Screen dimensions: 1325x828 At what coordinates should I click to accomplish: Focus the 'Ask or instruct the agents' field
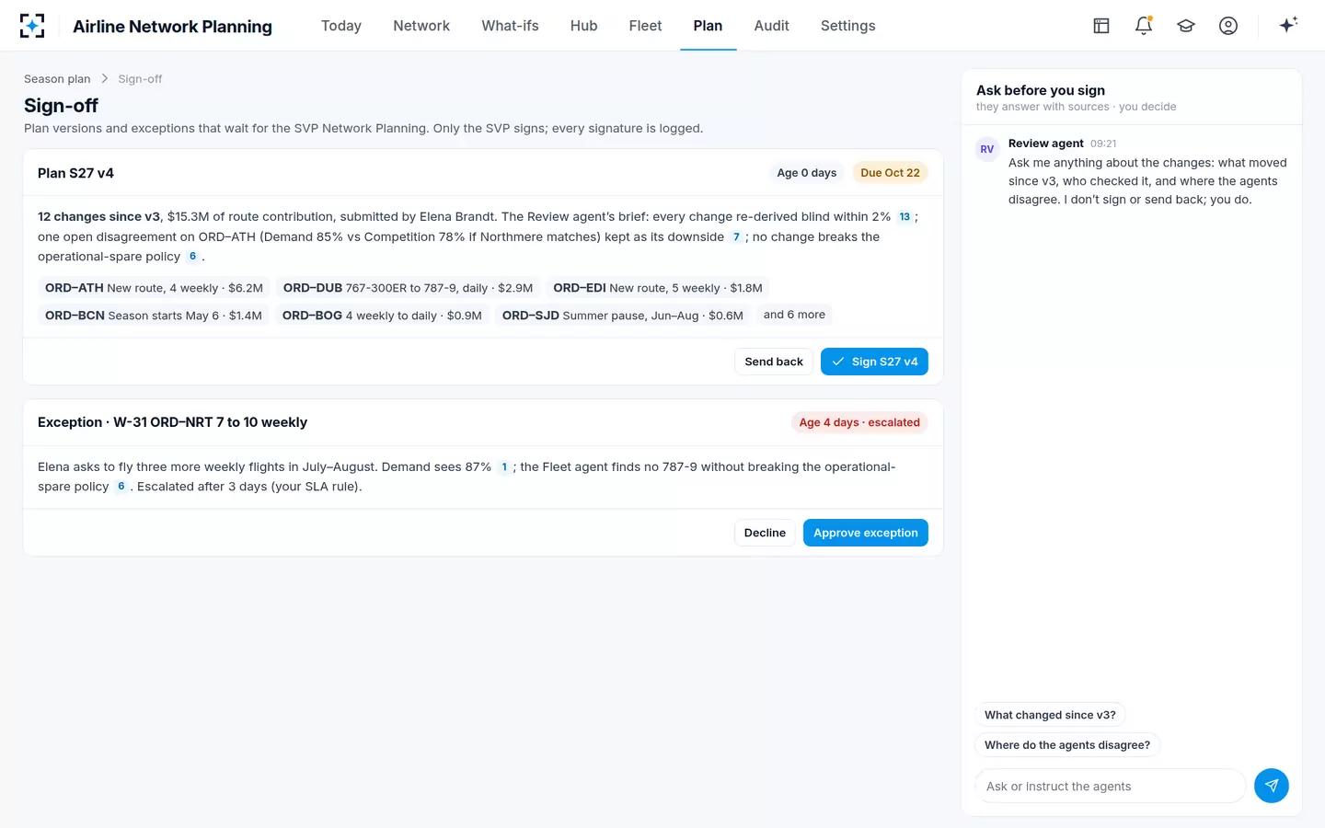pos(1110,786)
